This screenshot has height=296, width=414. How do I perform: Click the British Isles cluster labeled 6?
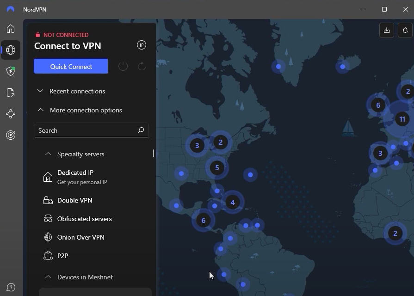click(378, 105)
